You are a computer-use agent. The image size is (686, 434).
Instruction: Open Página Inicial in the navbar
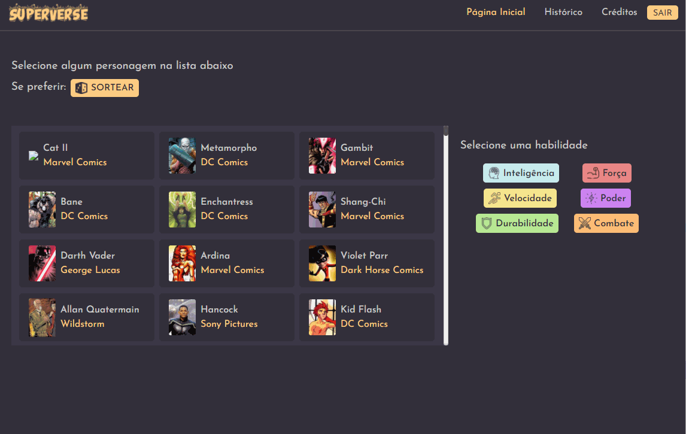pos(496,12)
